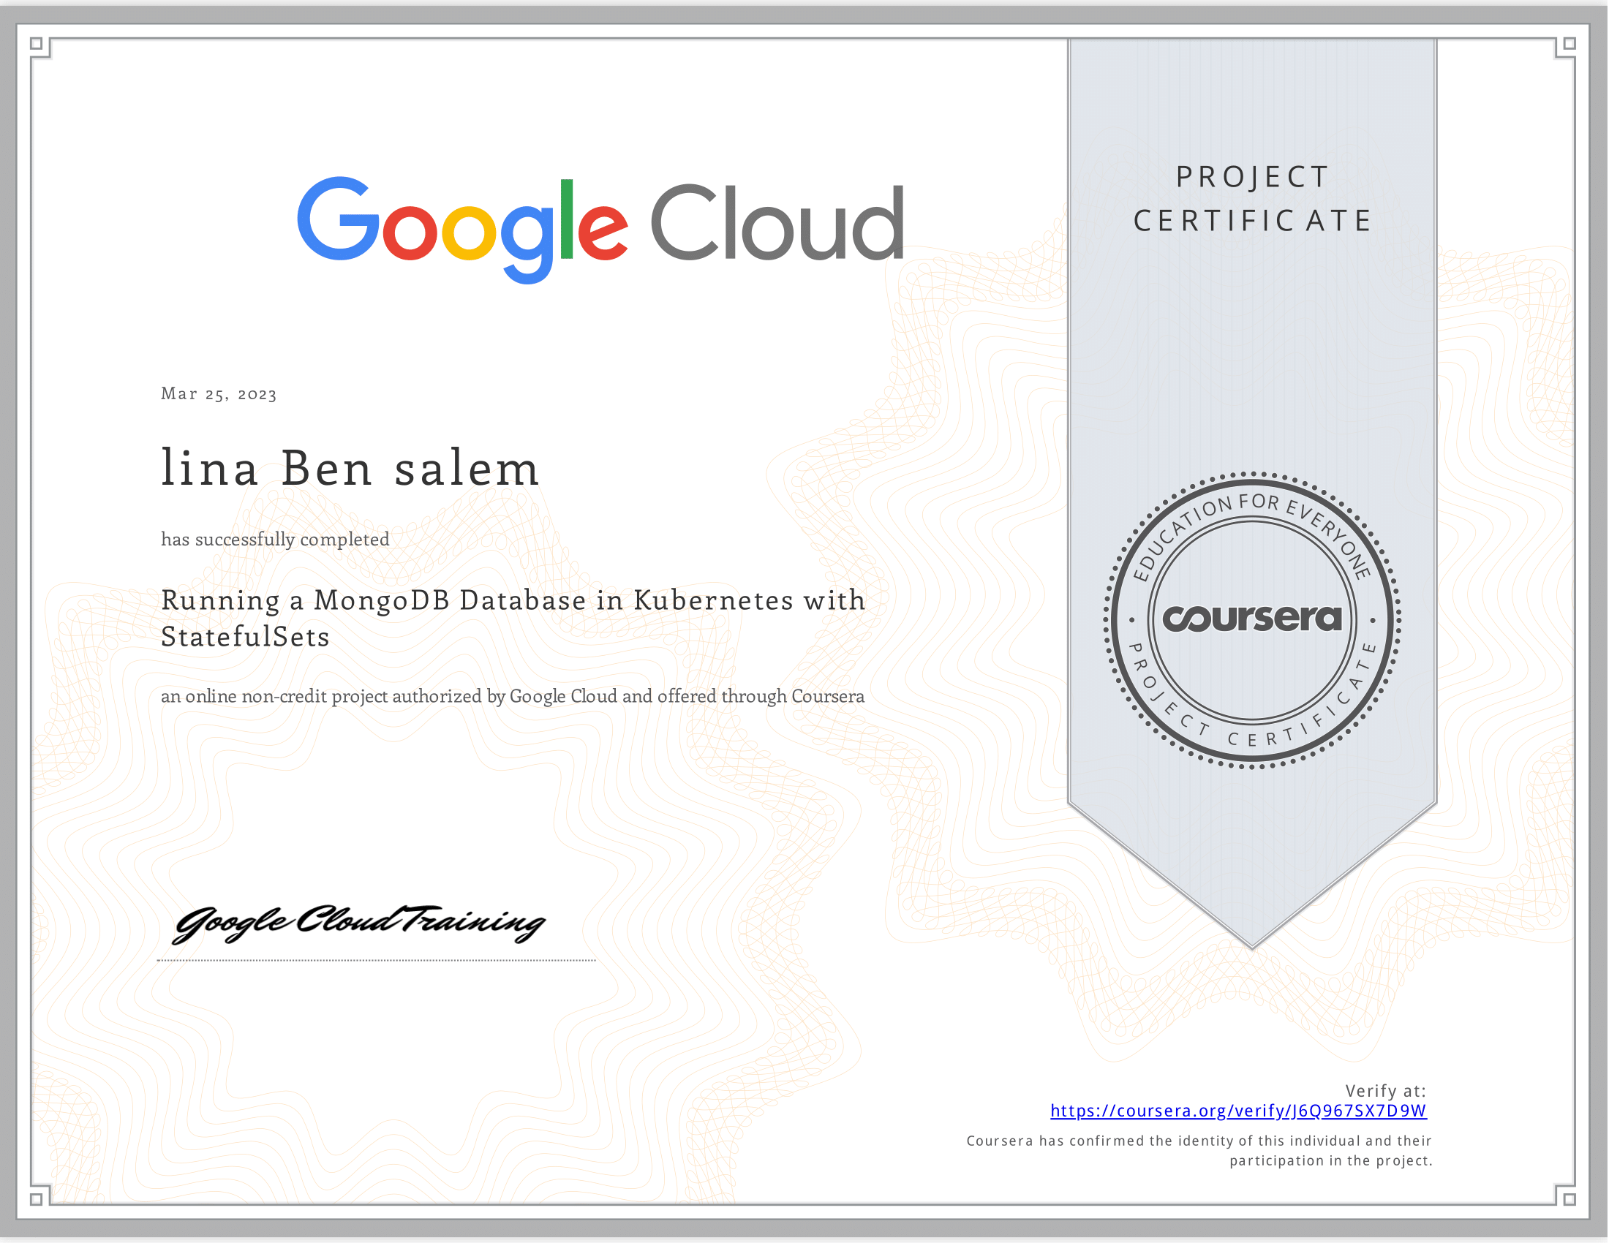The height and width of the screenshot is (1243, 1609).
Task: Click the line 'an online non-credit project authorized'
Action: pyautogui.click(x=513, y=697)
